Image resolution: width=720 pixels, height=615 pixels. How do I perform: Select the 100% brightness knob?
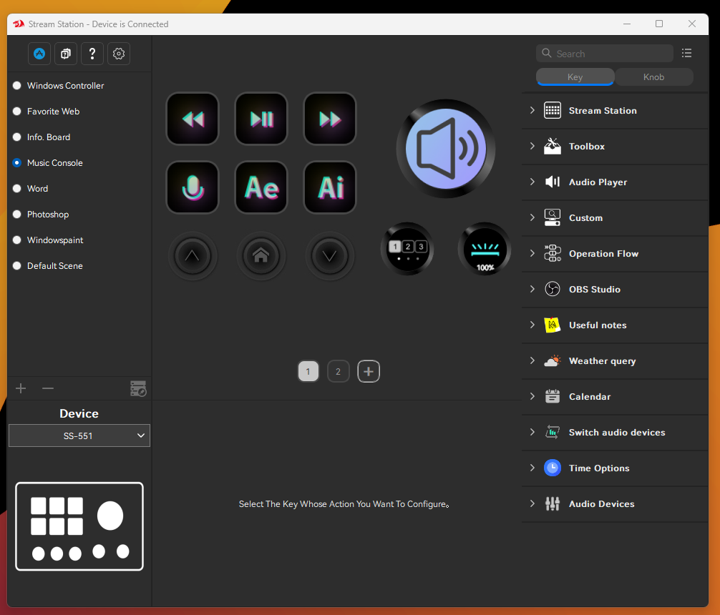click(485, 249)
